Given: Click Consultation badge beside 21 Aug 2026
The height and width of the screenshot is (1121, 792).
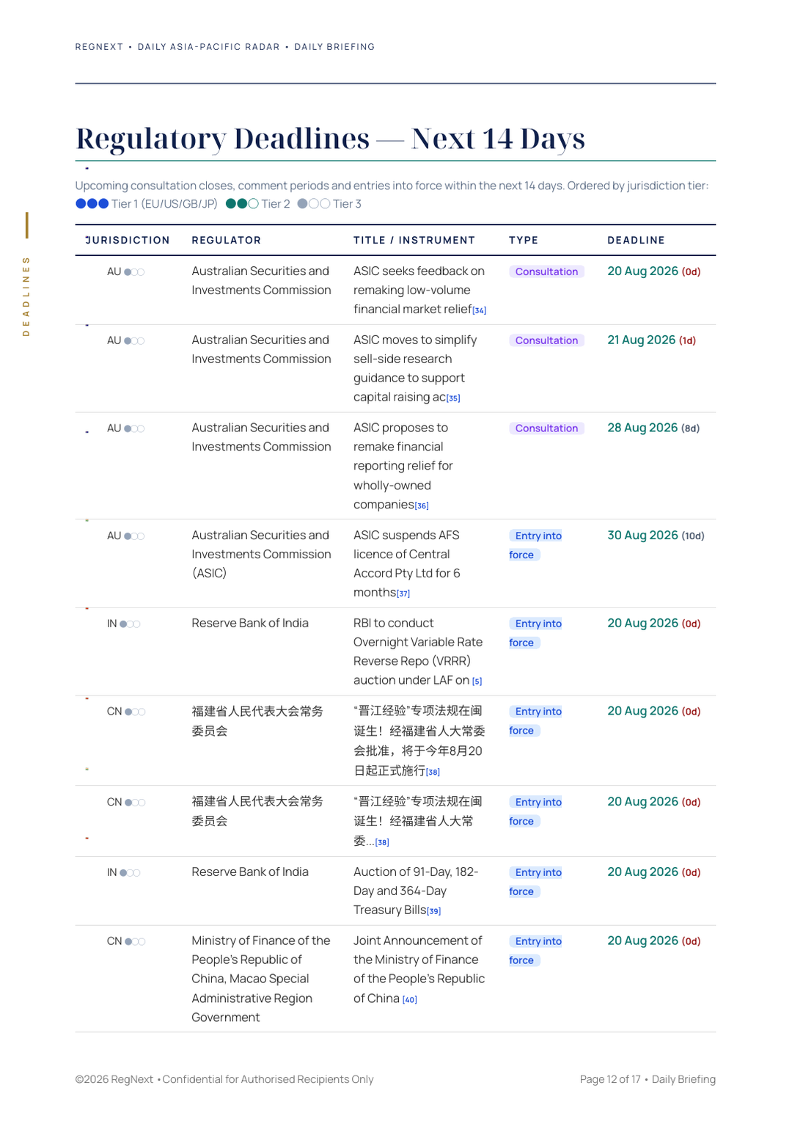Looking at the screenshot, I should tap(546, 340).
